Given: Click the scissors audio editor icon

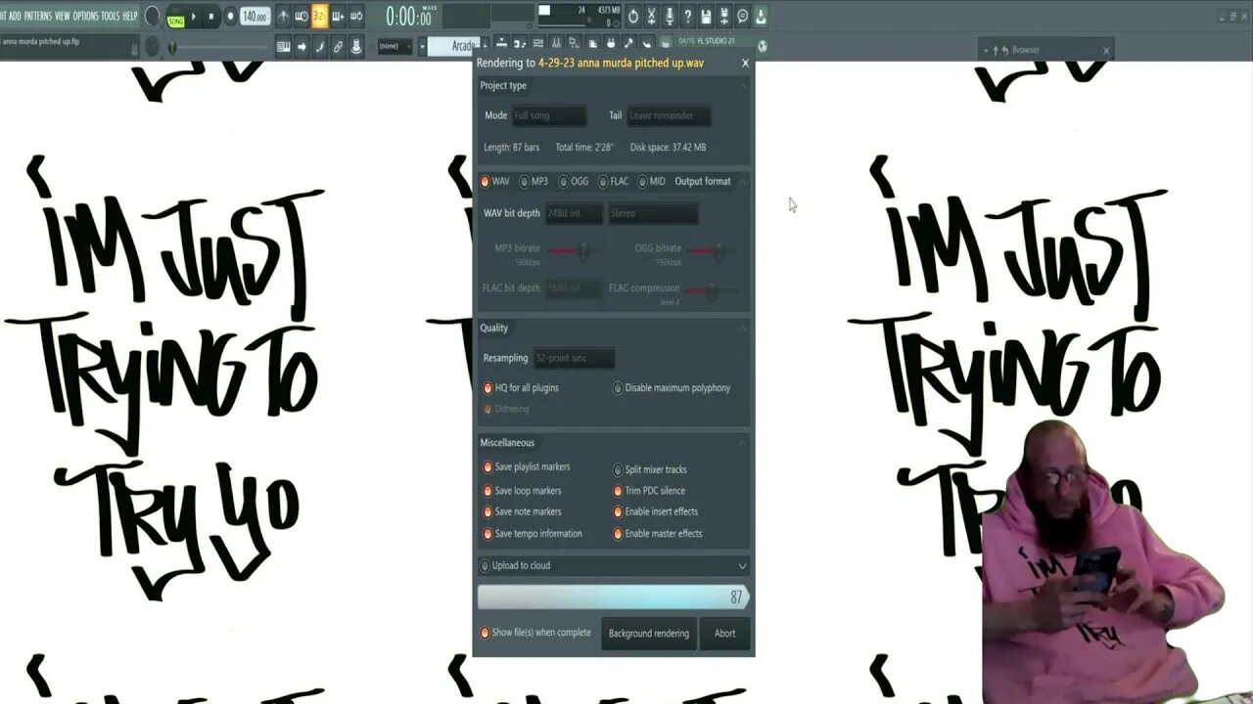Looking at the screenshot, I should [651, 17].
